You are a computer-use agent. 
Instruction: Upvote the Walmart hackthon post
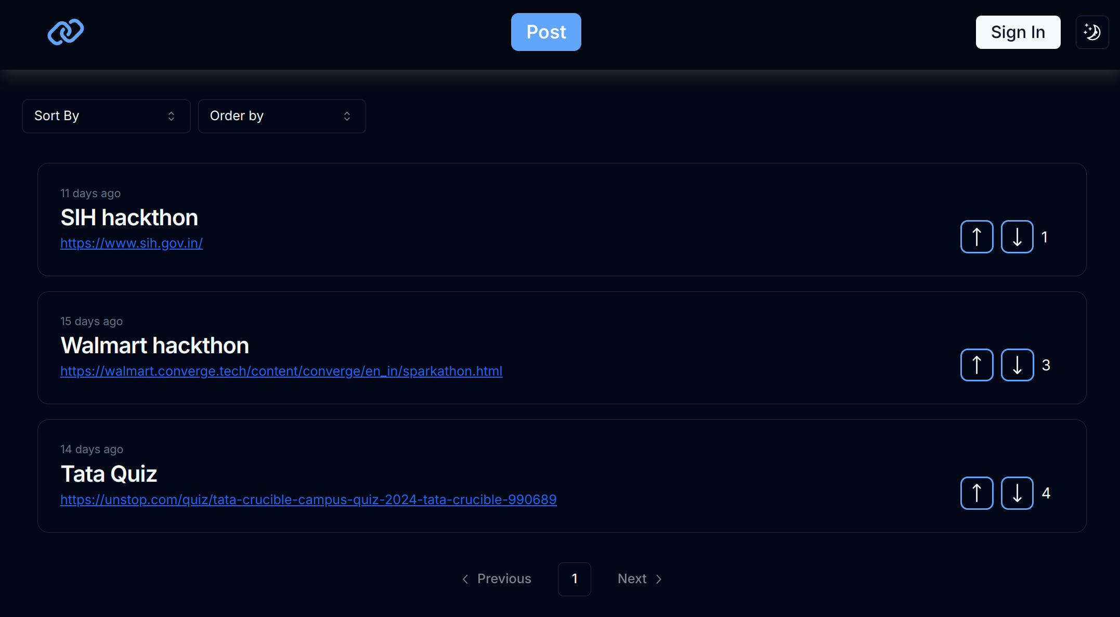pos(976,365)
